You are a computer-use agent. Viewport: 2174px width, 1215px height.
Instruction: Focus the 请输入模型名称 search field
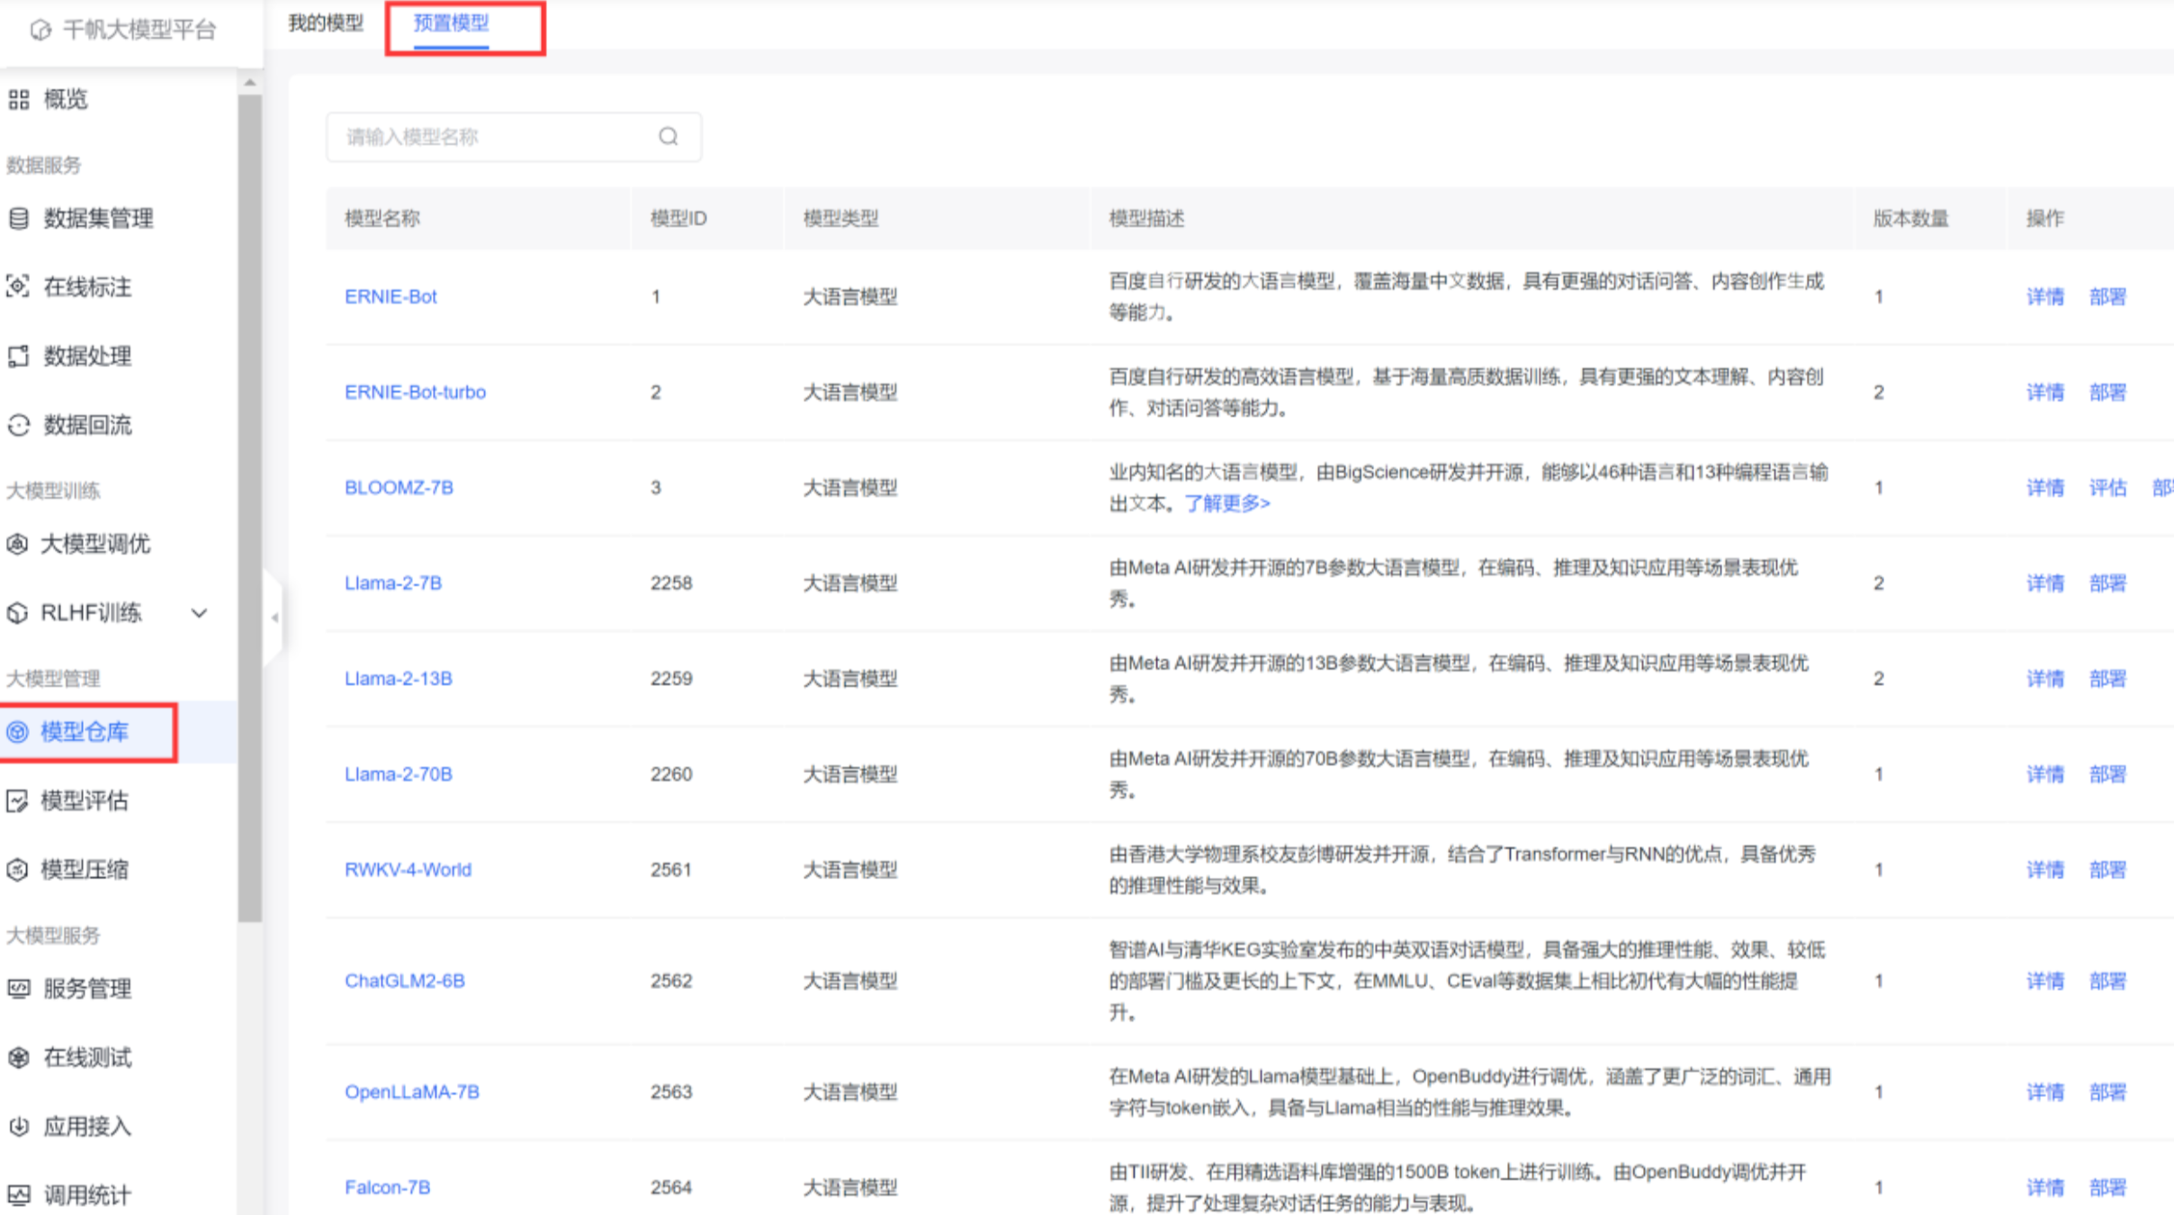pyautogui.click(x=514, y=137)
